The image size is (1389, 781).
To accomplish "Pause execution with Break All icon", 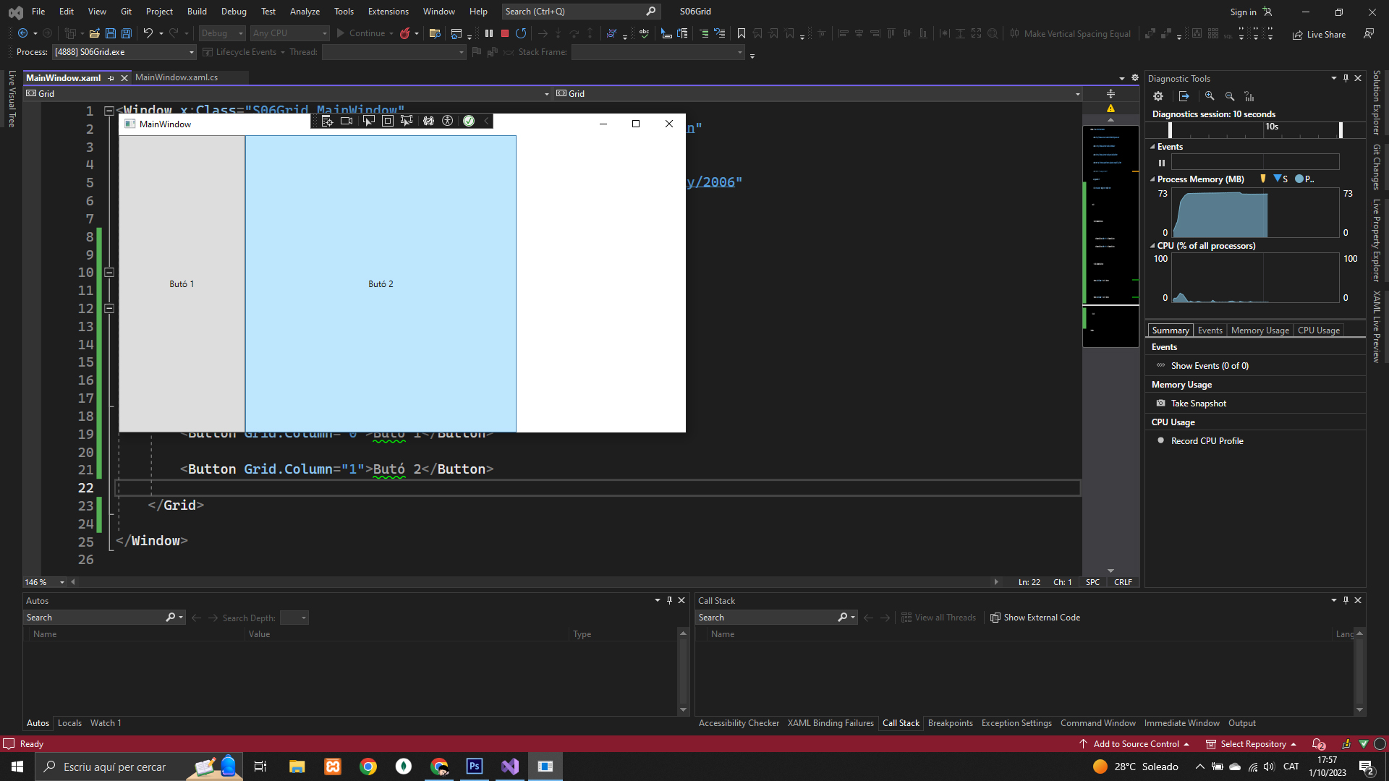I will (489, 33).
